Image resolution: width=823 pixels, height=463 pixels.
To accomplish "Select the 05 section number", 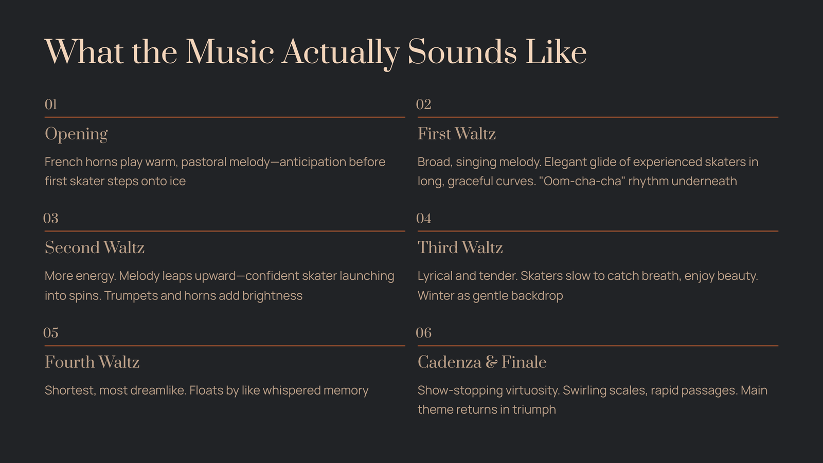I will click(50, 333).
